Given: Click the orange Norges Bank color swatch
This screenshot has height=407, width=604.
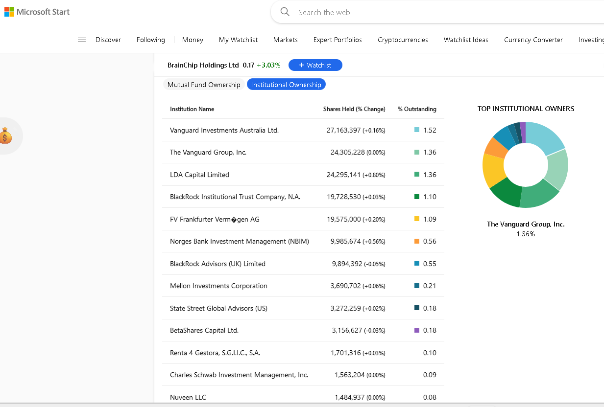Looking at the screenshot, I should pos(417,241).
